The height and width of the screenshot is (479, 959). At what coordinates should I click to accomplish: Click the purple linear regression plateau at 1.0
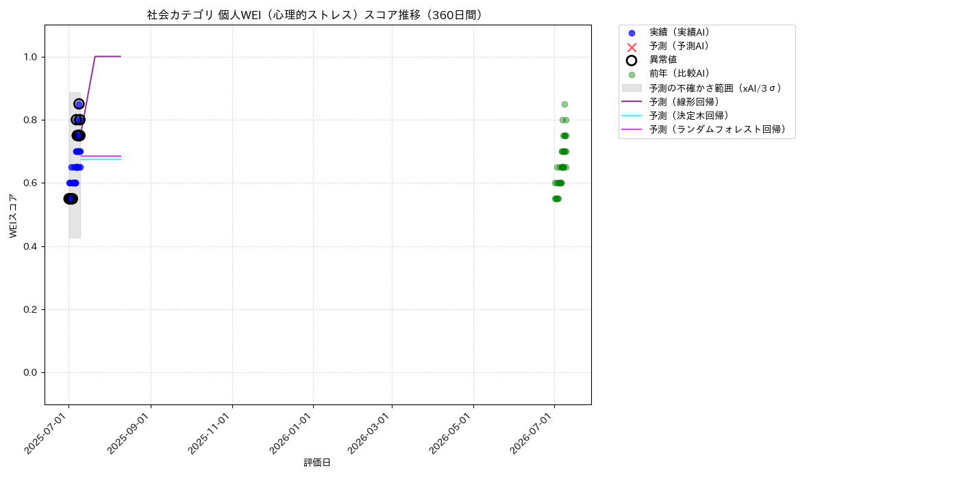tap(108, 56)
